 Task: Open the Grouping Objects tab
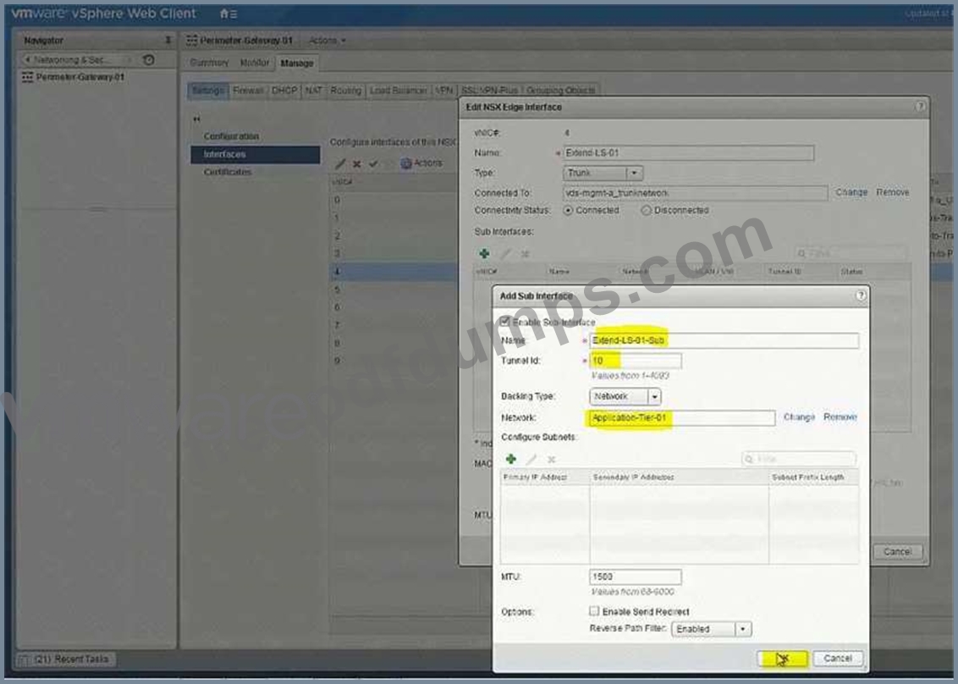point(560,91)
